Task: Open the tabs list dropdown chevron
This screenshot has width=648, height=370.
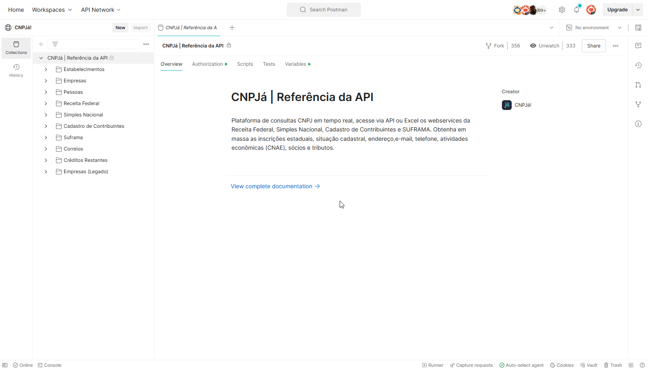Action: tap(551, 28)
